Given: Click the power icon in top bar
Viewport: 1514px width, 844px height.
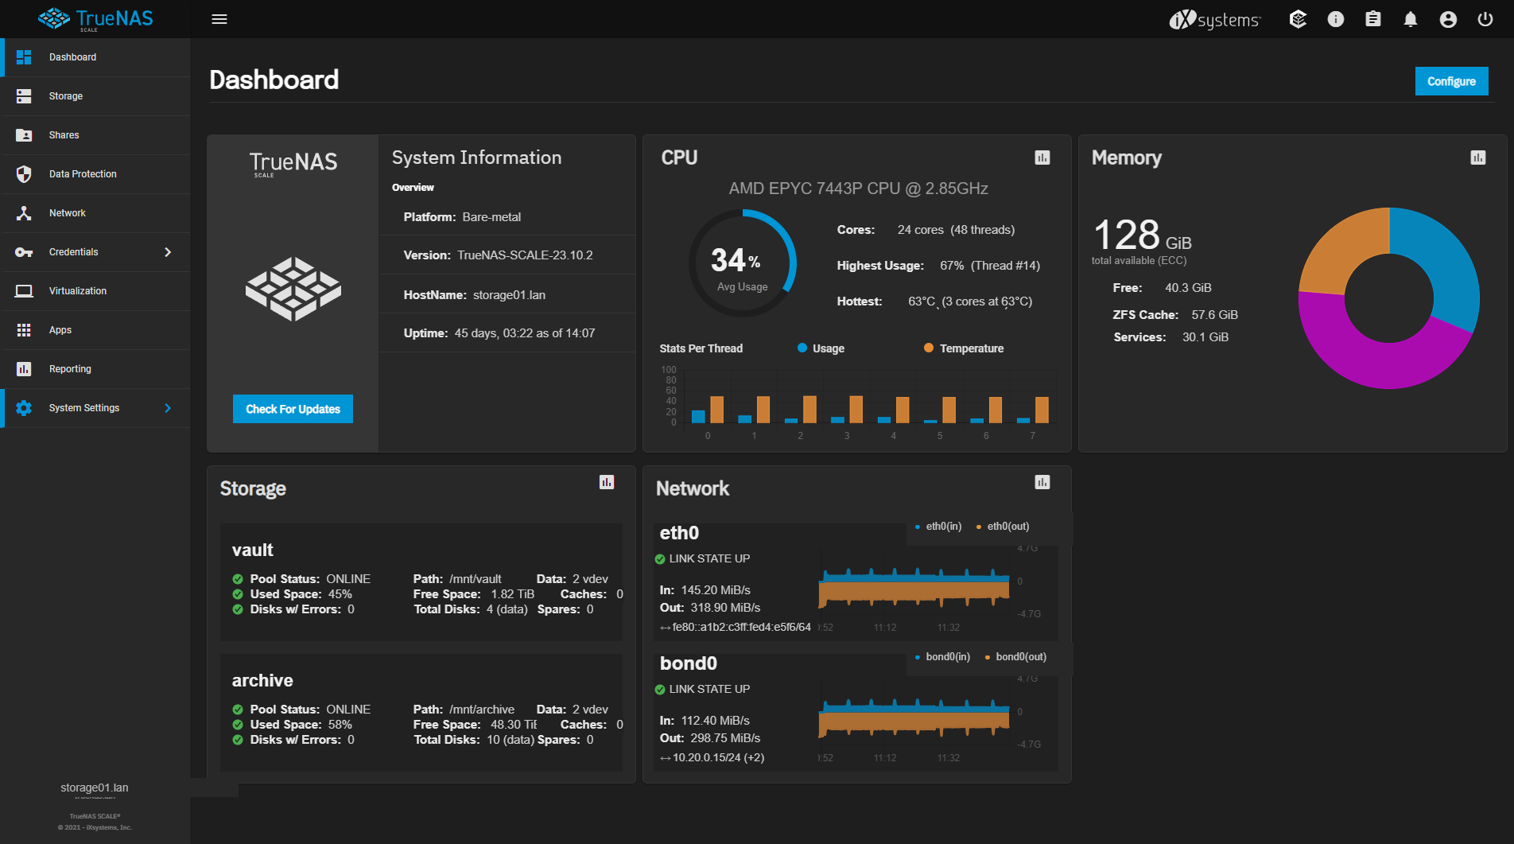Looking at the screenshot, I should tap(1485, 19).
